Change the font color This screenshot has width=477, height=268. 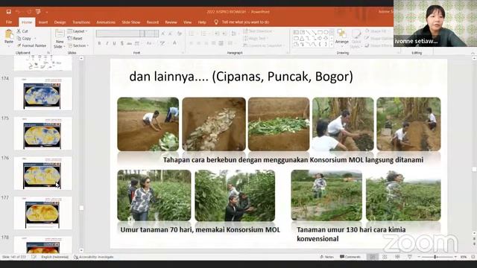point(175,43)
